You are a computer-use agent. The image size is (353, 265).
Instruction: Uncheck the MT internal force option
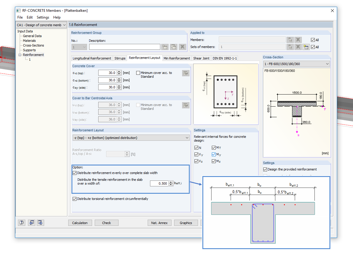[213, 148]
